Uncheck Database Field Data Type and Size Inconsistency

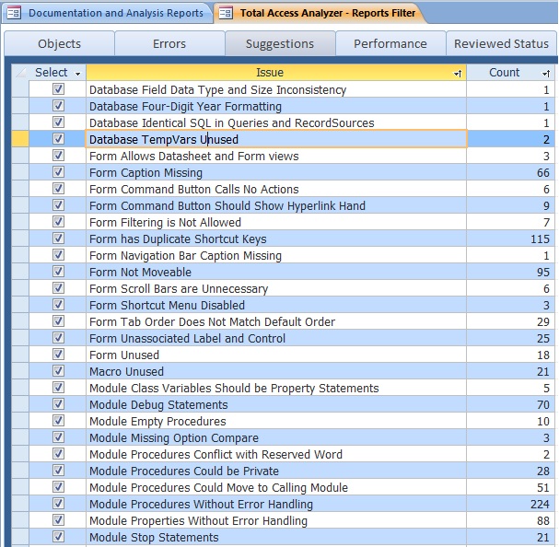coord(58,88)
